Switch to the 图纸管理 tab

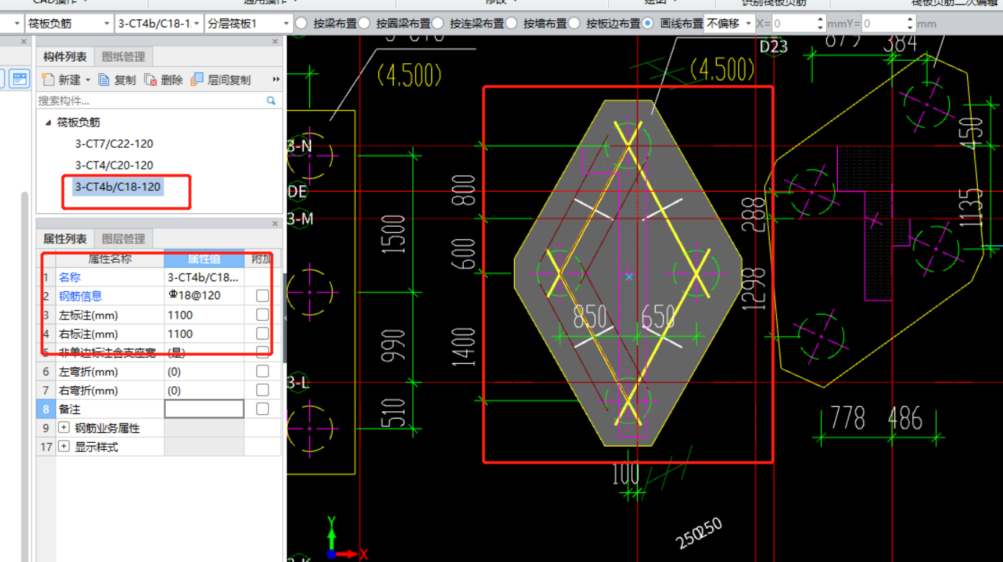(123, 57)
